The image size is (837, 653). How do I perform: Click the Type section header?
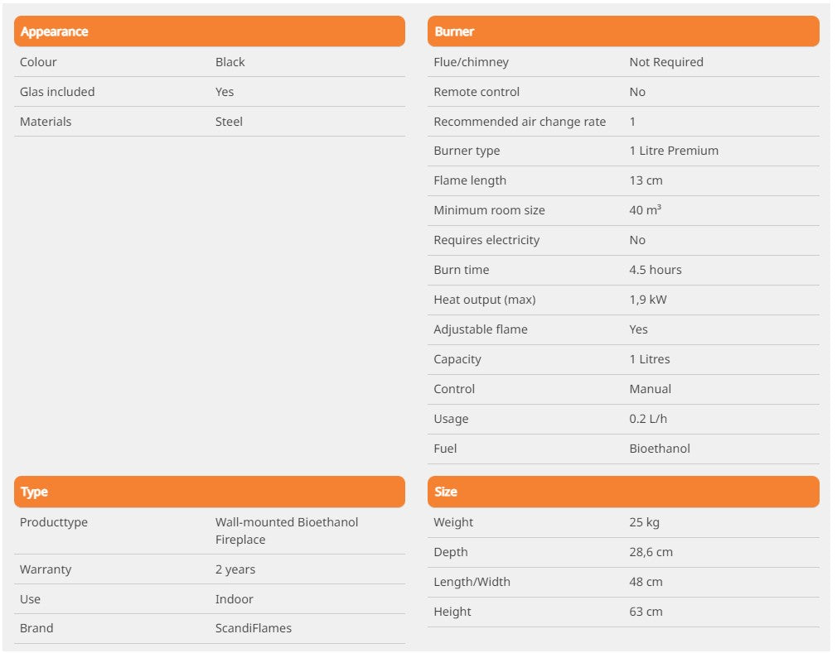(35, 492)
